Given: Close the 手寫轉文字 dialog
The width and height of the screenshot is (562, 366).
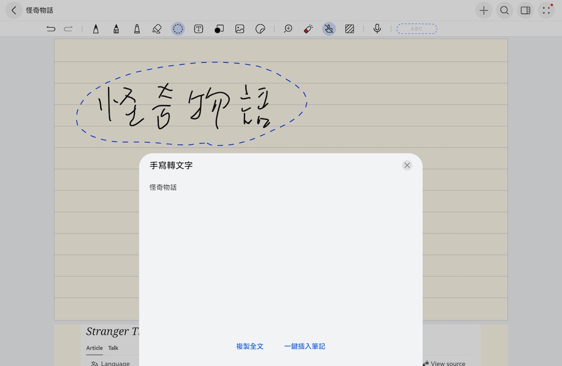Looking at the screenshot, I should pos(407,165).
